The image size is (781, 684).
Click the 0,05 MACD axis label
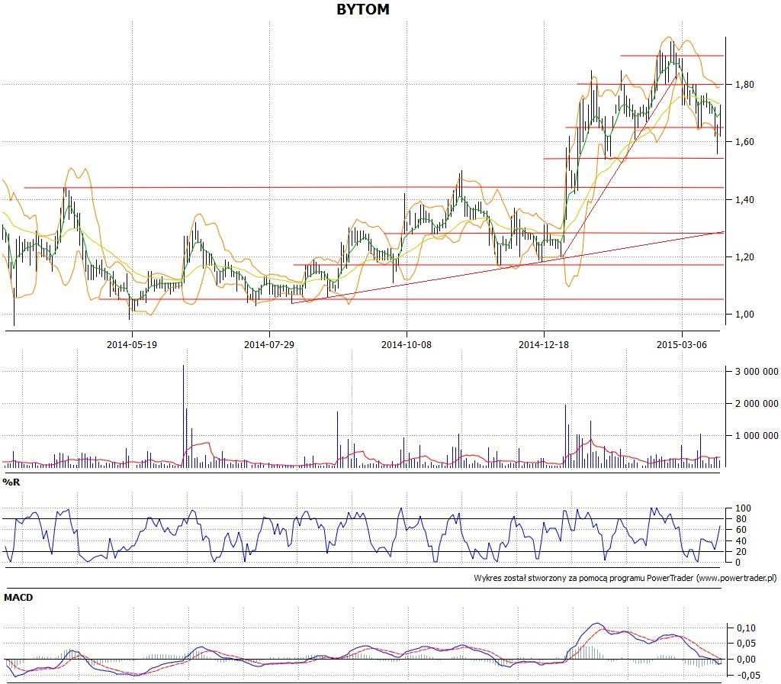[x=746, y=644]
